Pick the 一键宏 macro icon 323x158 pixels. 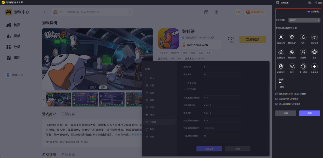pyautogui.click(x=281, y=81)
